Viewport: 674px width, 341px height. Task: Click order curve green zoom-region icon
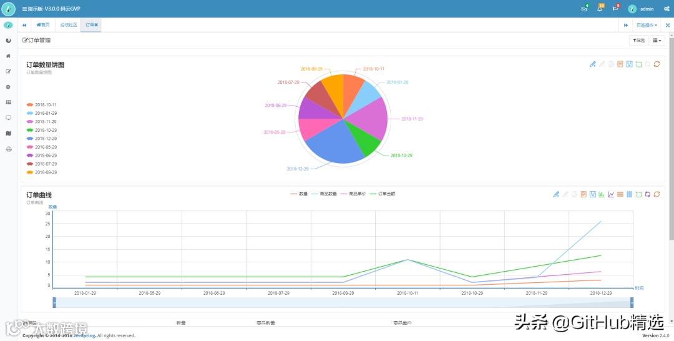pos(638,194)
